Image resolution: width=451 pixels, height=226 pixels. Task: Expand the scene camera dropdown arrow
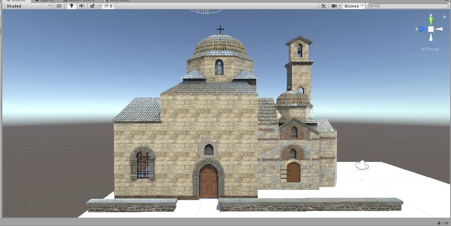click(340, 6)
